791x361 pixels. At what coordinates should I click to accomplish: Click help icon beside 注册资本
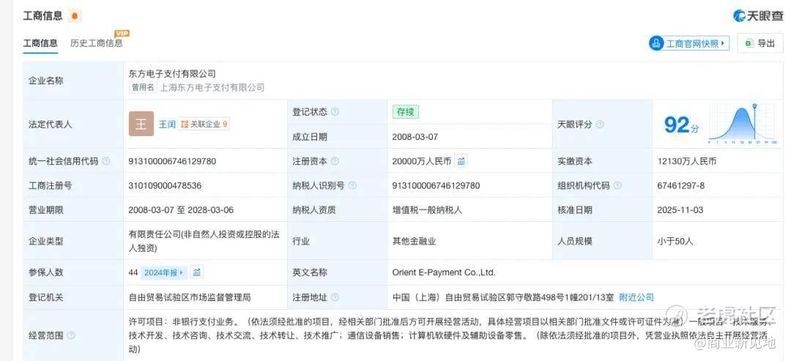point(335,161)
